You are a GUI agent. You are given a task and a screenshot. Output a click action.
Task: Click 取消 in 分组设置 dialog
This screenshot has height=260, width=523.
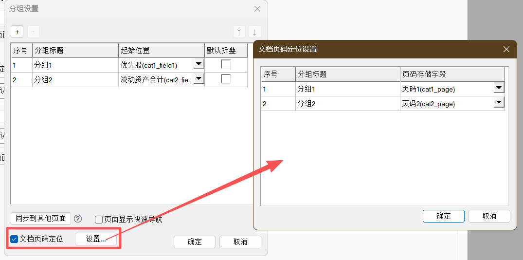[240, 242]
